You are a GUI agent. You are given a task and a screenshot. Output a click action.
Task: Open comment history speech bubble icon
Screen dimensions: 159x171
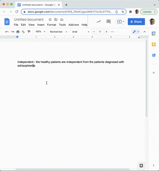pos(109,22)
